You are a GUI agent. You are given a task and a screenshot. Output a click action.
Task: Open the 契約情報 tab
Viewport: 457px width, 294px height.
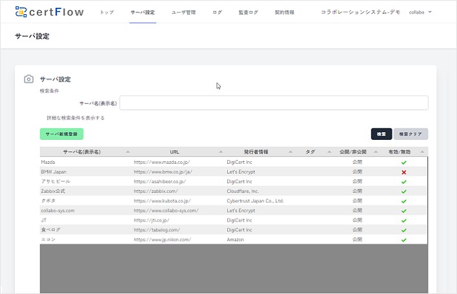coord(284,12)
